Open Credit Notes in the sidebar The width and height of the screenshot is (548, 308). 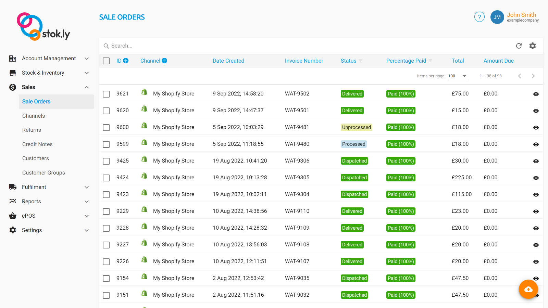pos(37,144)
